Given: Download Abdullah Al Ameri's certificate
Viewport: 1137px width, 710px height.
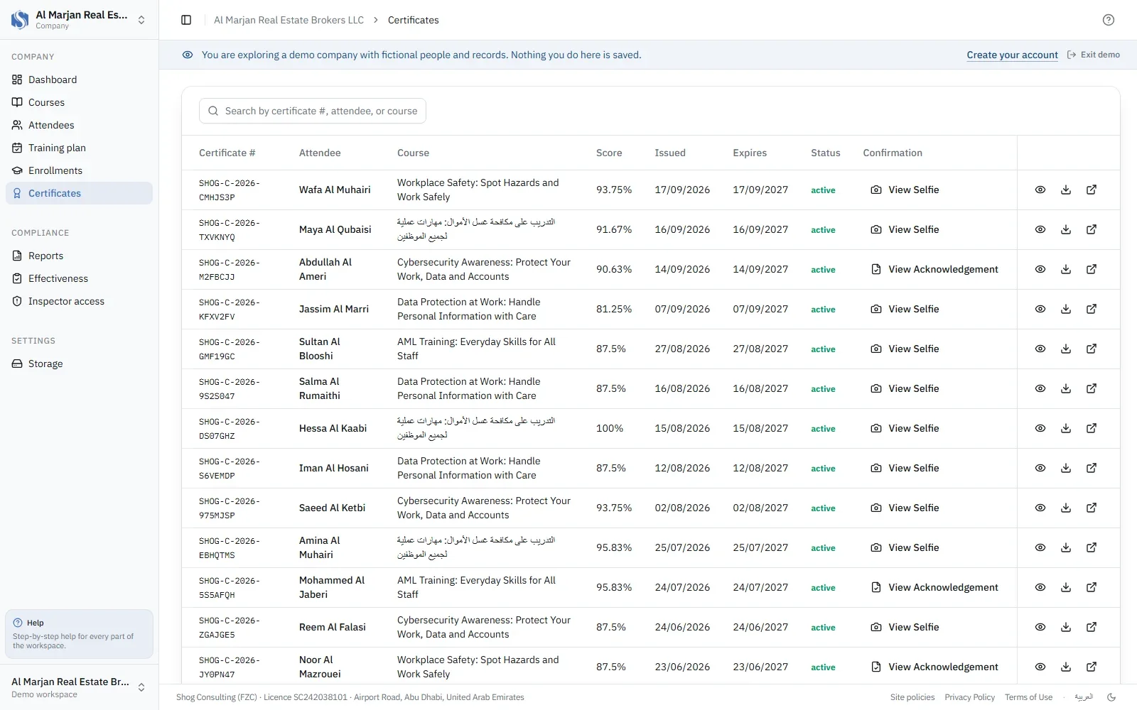Looking at the screenshot, I should [x=1066, y=269].
